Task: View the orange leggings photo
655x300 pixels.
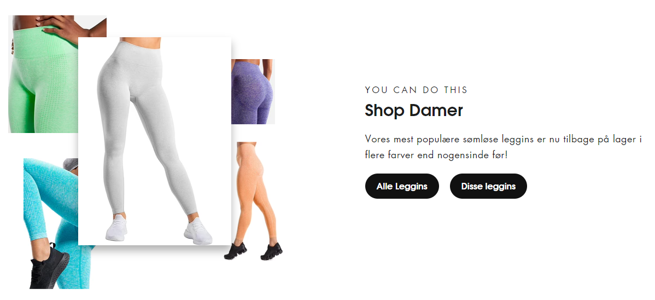Action: pos(254,201)
